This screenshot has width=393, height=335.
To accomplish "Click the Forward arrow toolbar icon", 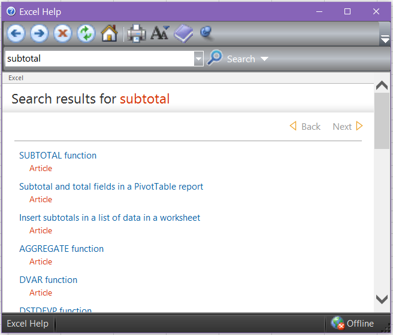I will 40,33.
